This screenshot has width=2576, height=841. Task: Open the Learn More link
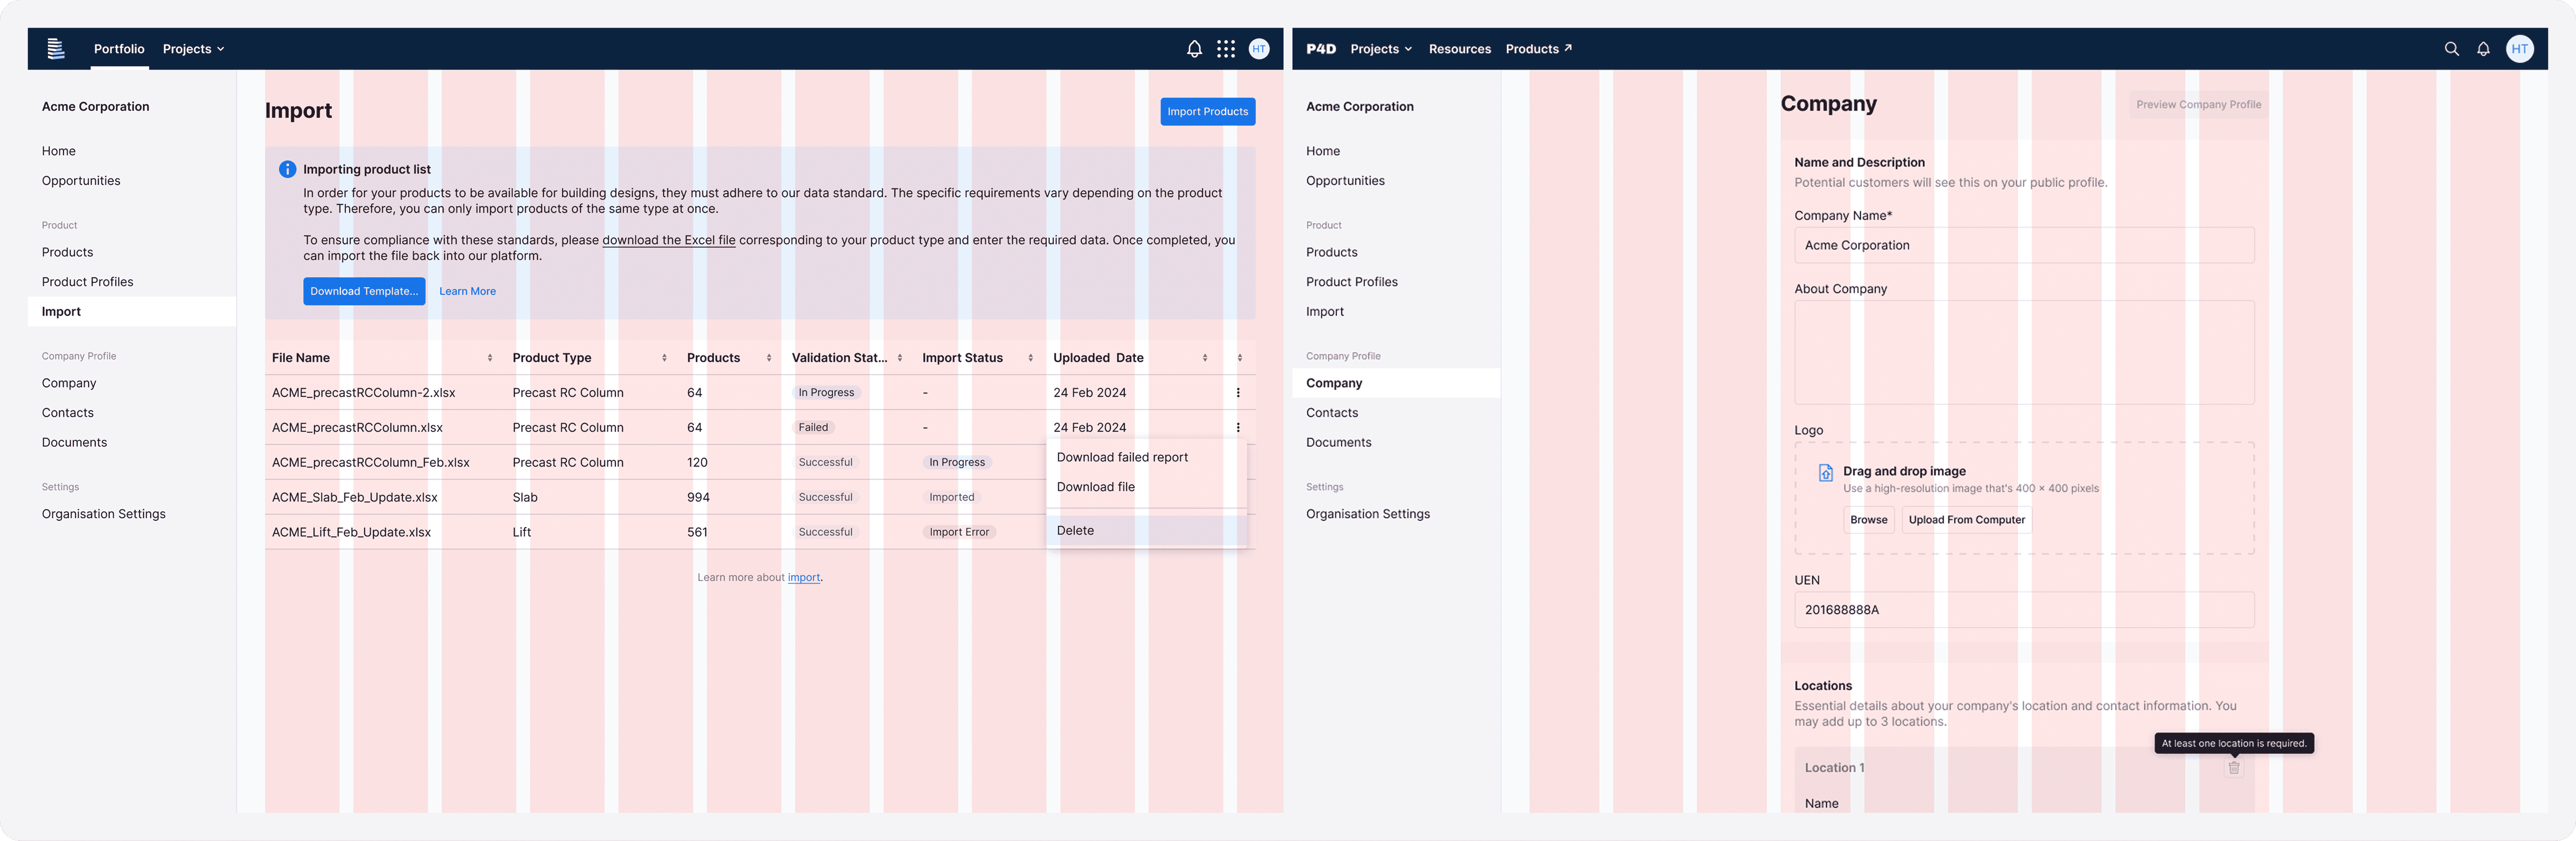coord(467,291)
